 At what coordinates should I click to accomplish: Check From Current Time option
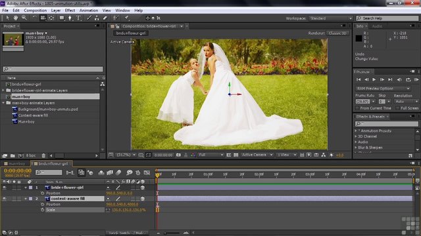click(x=357, y=108)
